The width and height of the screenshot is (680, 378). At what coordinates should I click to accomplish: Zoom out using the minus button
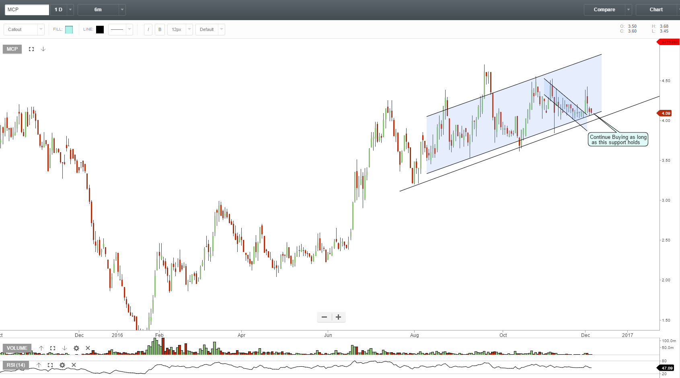[324, 317]
